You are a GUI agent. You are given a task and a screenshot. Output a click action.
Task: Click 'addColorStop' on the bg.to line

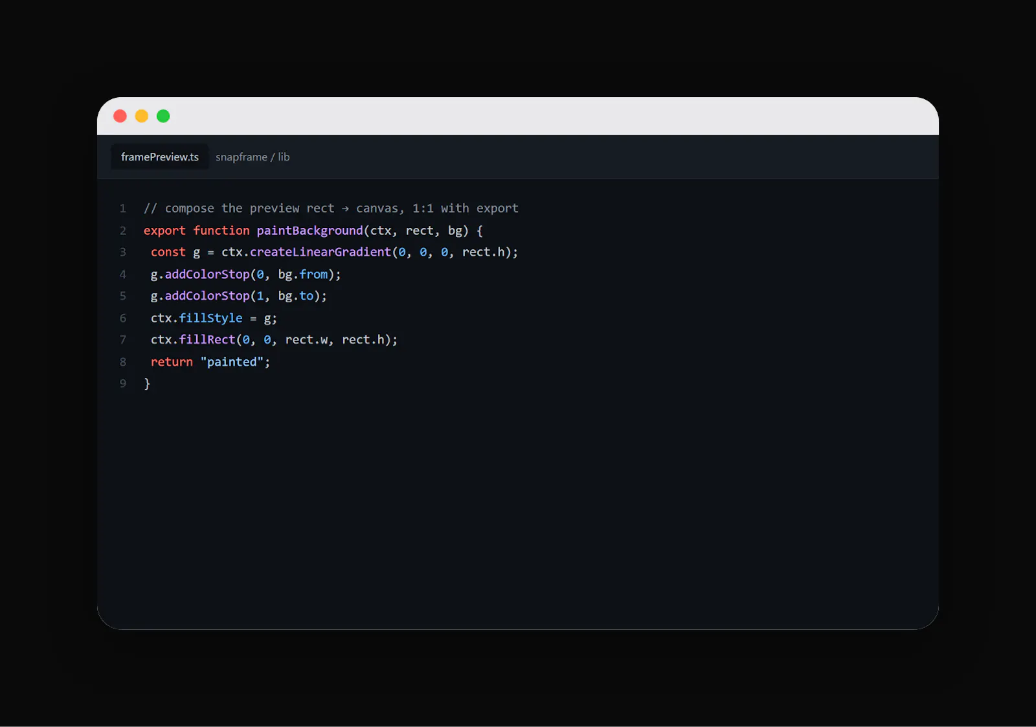207,296
